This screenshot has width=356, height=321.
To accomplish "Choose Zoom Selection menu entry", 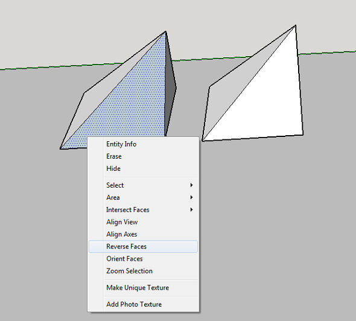I will (143, 271).
